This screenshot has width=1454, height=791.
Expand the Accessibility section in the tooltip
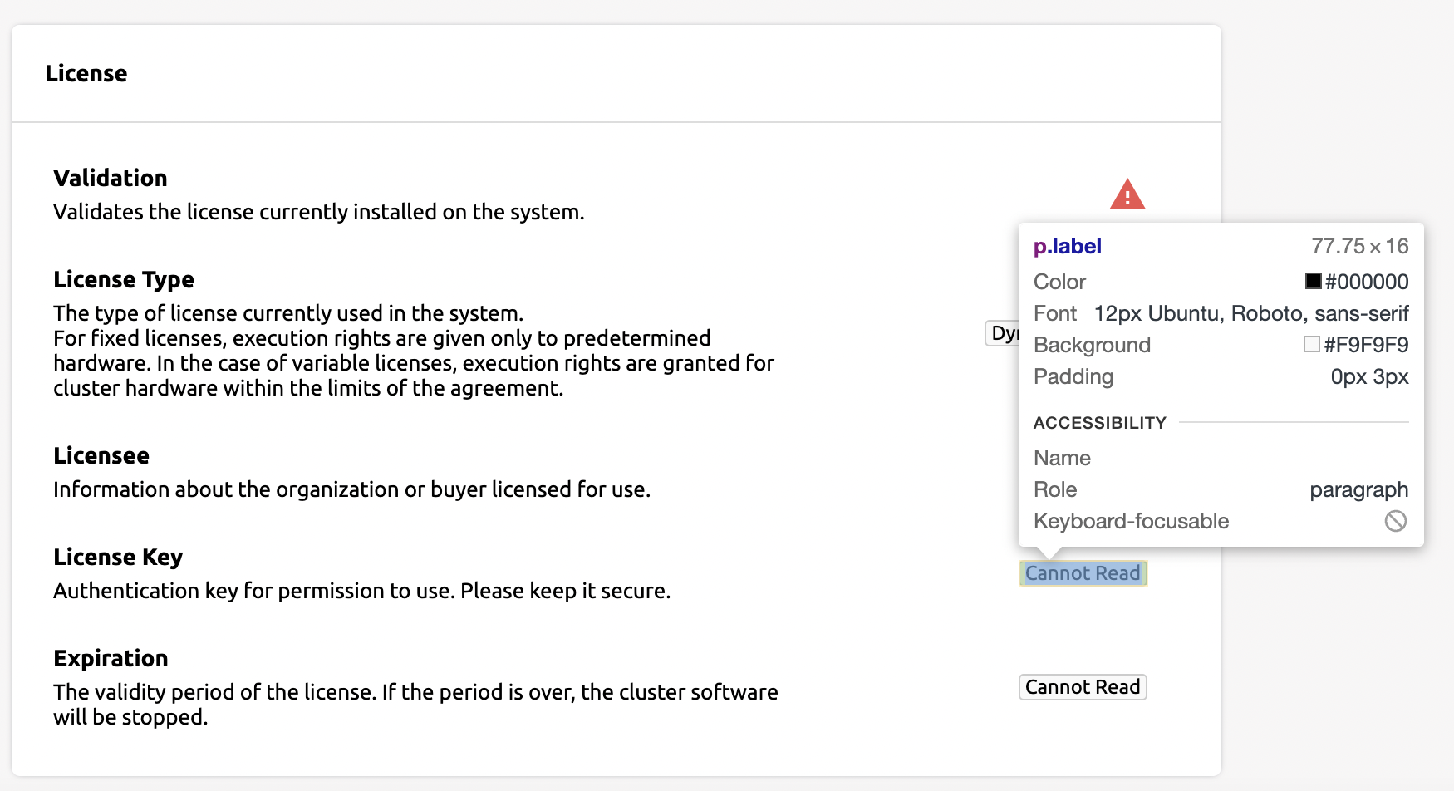[1099, 423]
